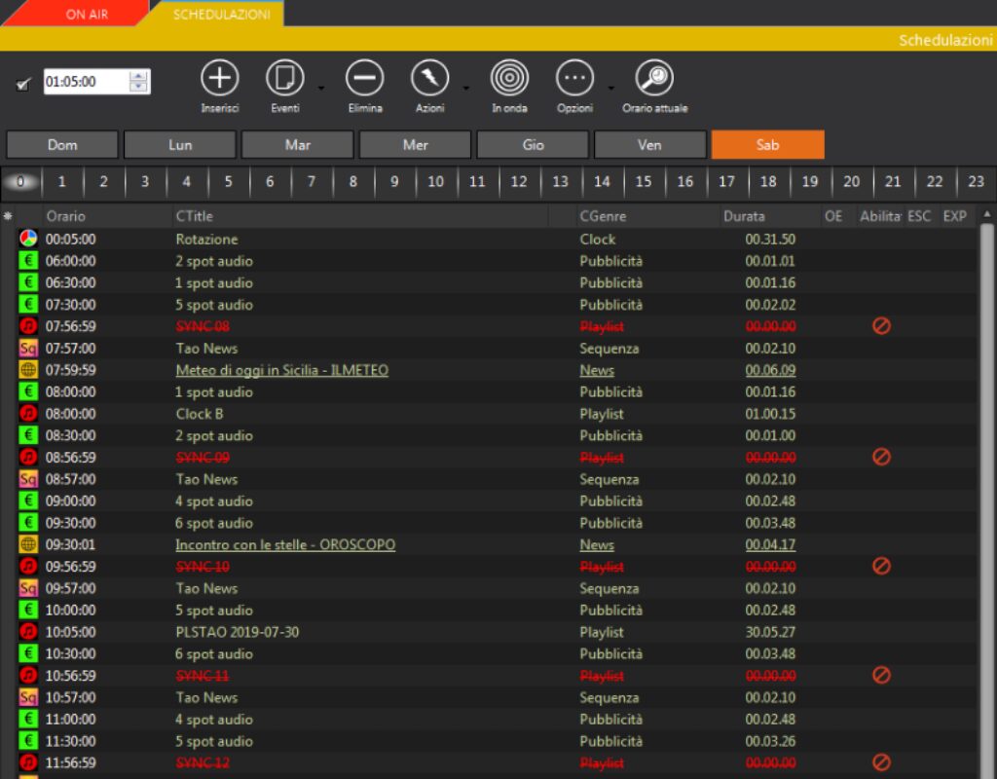Select the Ven day button
The image size is (997, 779).
[x=649, y=145]
